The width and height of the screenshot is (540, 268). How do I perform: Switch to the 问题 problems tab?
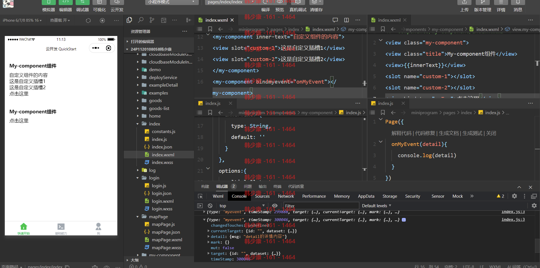248,186
